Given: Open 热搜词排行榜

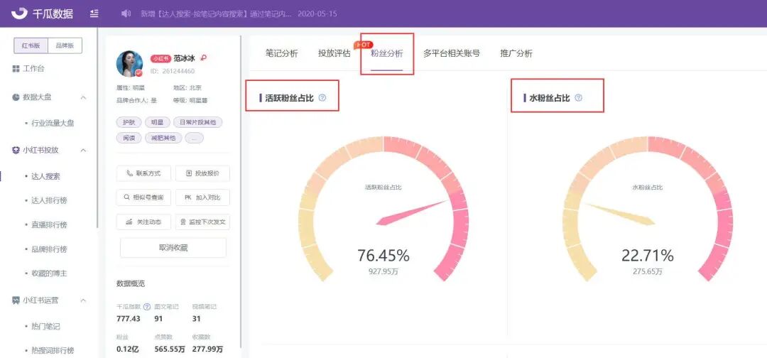Looking at the screenshot, I should tap(53, 351).
